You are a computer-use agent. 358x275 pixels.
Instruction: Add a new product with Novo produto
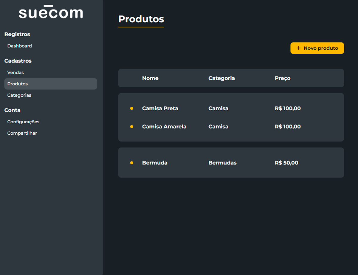(317, 48)
